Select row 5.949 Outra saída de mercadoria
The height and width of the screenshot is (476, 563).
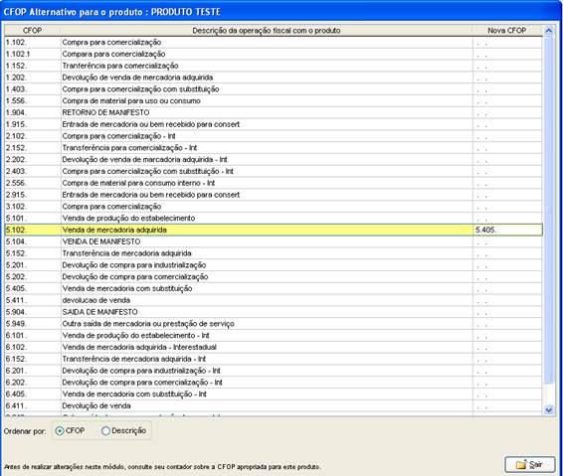[x=274, y=324]
